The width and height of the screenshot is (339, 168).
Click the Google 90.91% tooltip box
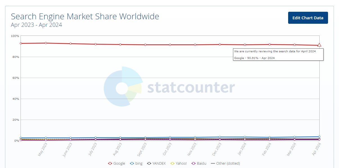pos(278,55)
